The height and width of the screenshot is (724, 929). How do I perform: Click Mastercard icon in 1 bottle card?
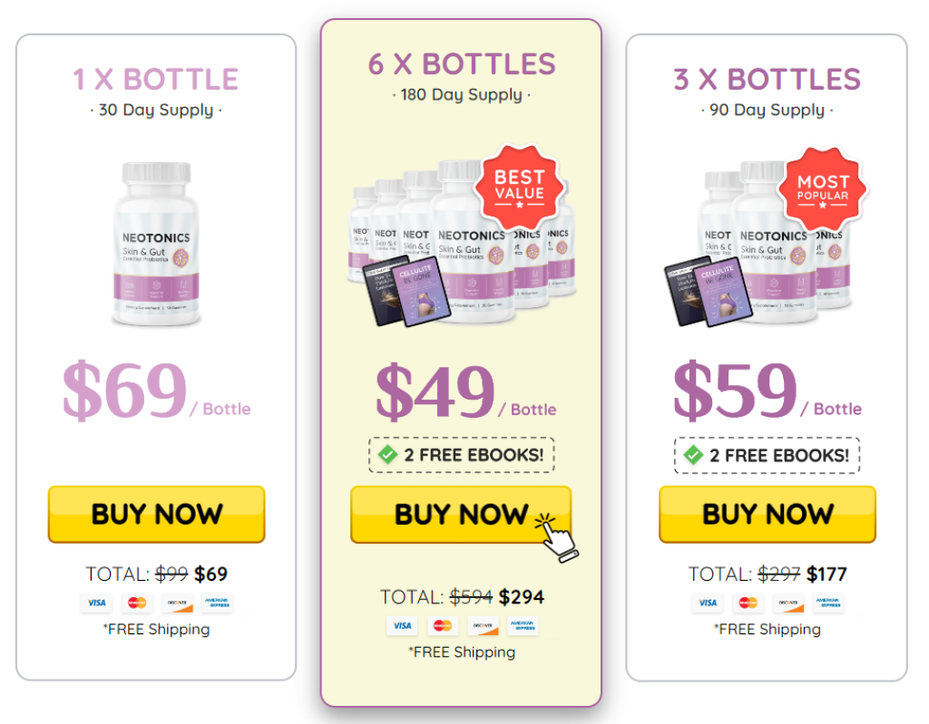[138, 603]
